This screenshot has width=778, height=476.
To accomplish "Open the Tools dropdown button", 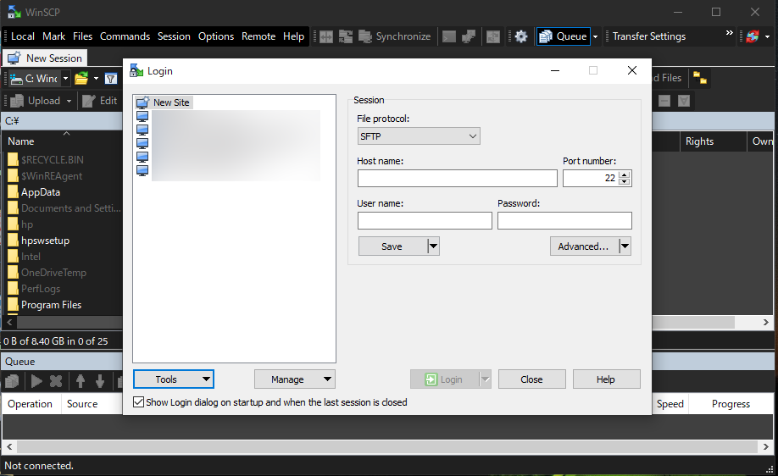I will (174, 379).
